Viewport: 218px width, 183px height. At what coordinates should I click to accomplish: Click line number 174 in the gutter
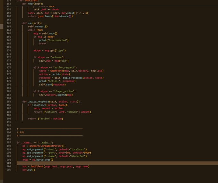[x=9, y=64]
